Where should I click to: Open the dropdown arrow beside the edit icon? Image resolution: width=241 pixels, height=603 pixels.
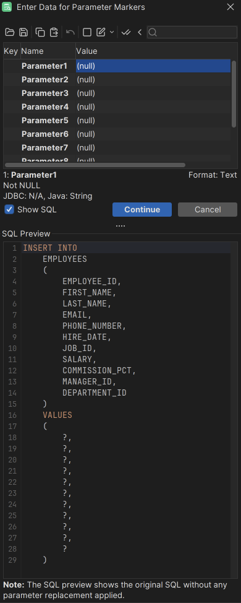(x=112, y=32)
